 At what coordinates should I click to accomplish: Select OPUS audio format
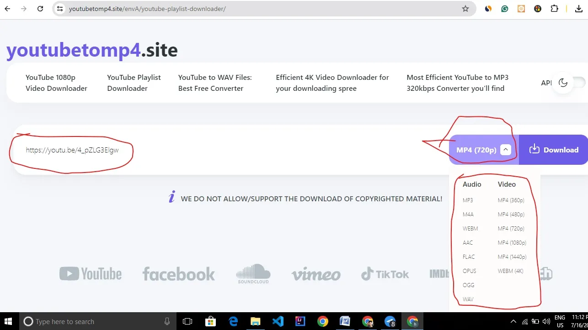[x=469, y=271]
